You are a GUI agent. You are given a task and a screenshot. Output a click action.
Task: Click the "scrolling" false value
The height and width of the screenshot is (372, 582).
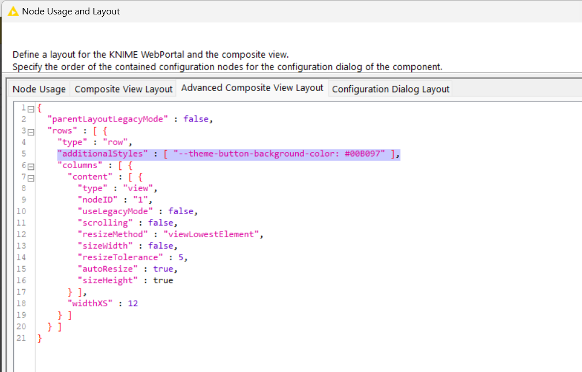click(x=160, y=223)
